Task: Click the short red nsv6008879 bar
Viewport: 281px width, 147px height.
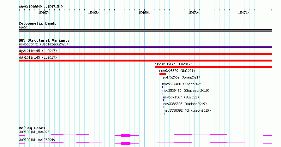Action: point(163,74)
